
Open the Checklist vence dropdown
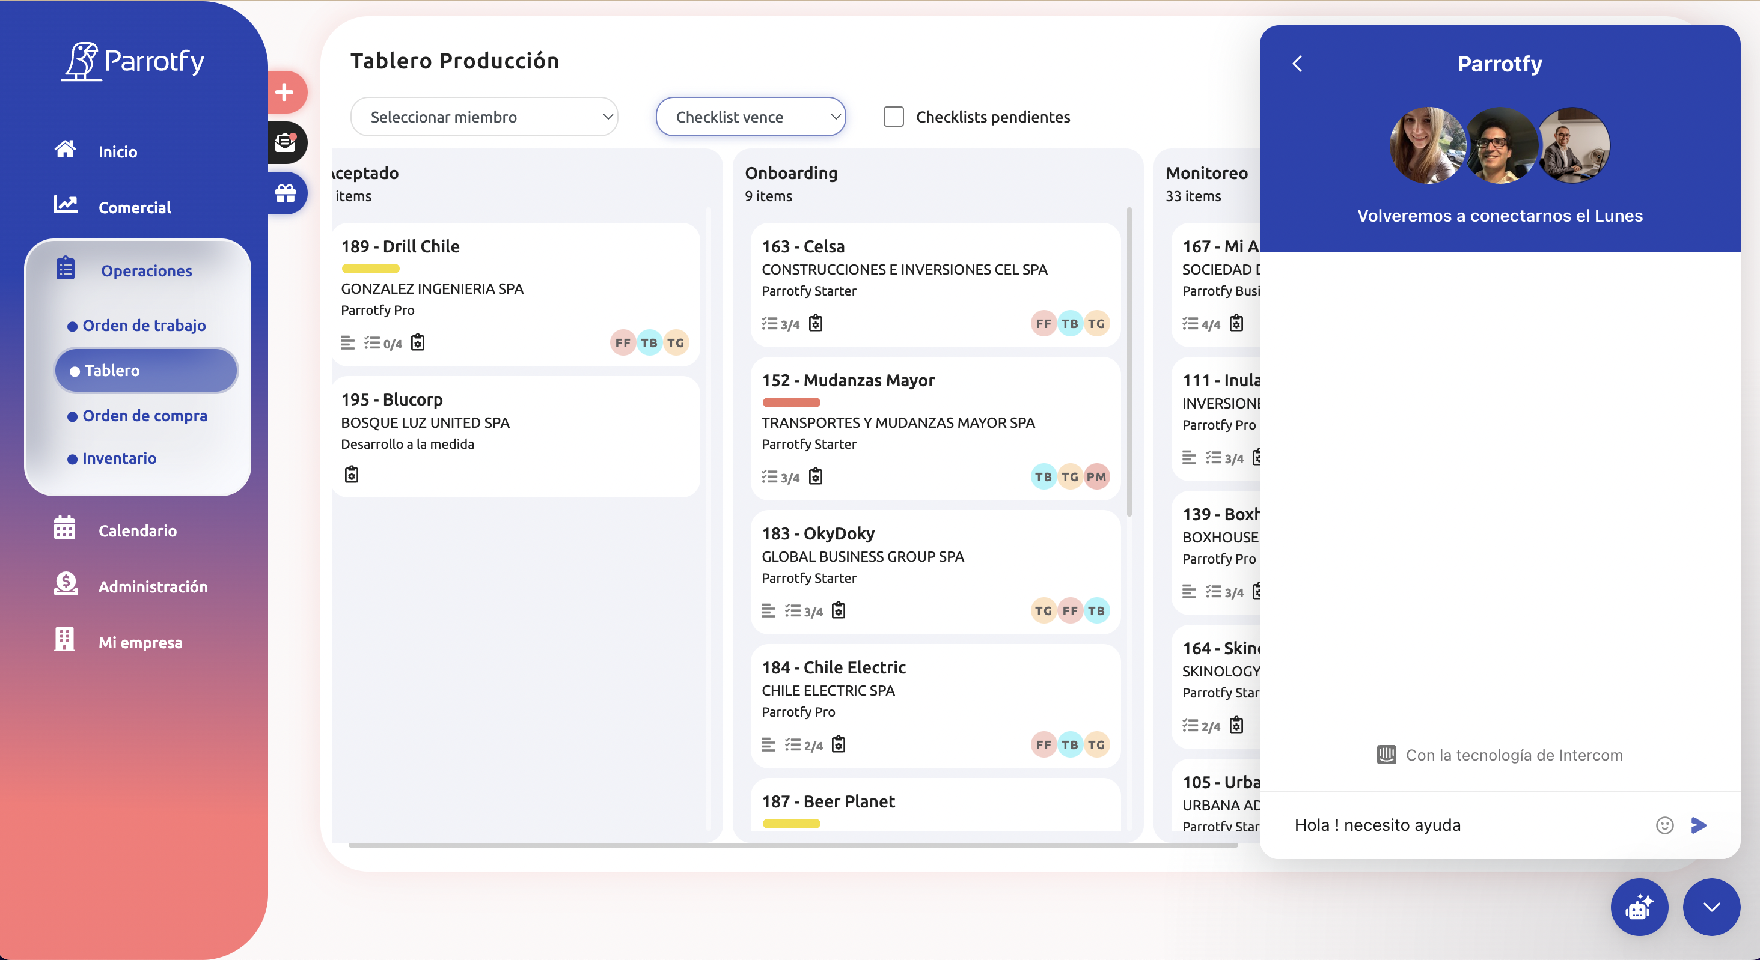click(x=751, y=117)
